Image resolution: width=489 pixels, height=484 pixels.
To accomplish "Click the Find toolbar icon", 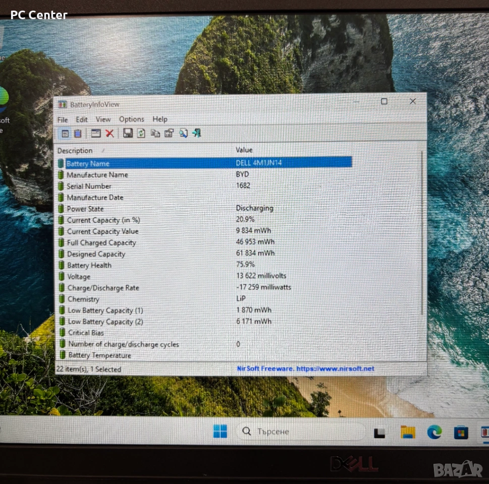I will [x=183, y=134].
